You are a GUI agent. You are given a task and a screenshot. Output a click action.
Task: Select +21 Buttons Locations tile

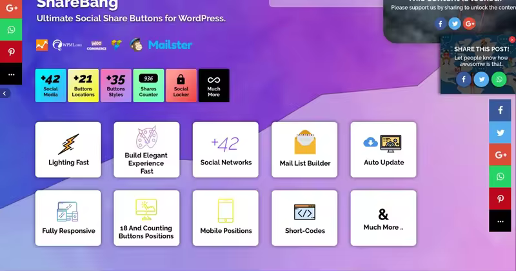pyautogui.click(x=83, y=85)
